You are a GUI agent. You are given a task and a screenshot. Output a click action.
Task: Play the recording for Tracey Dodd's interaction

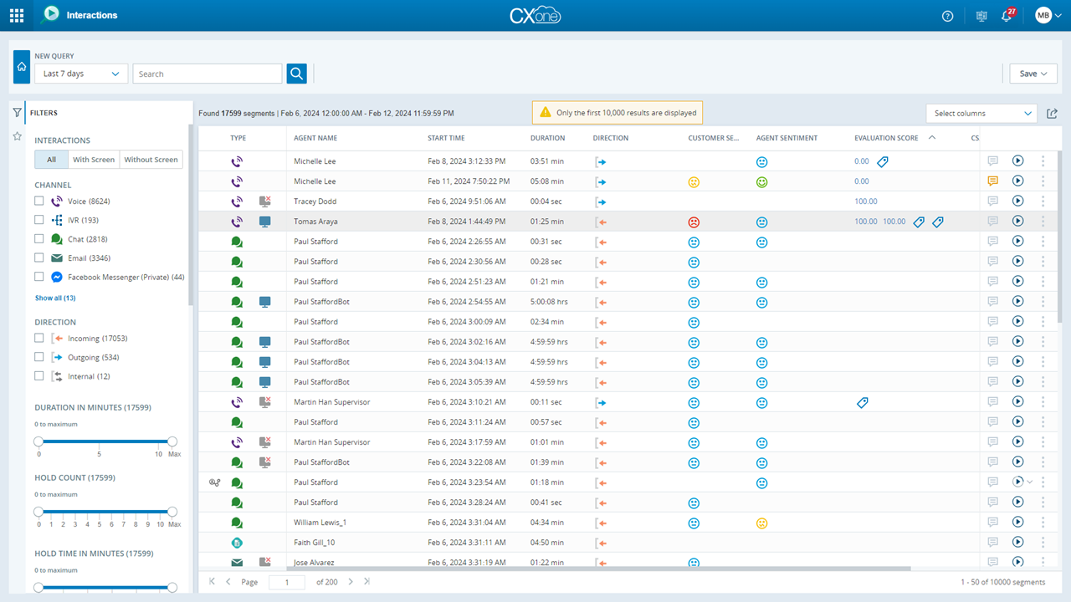point(1017,201)
